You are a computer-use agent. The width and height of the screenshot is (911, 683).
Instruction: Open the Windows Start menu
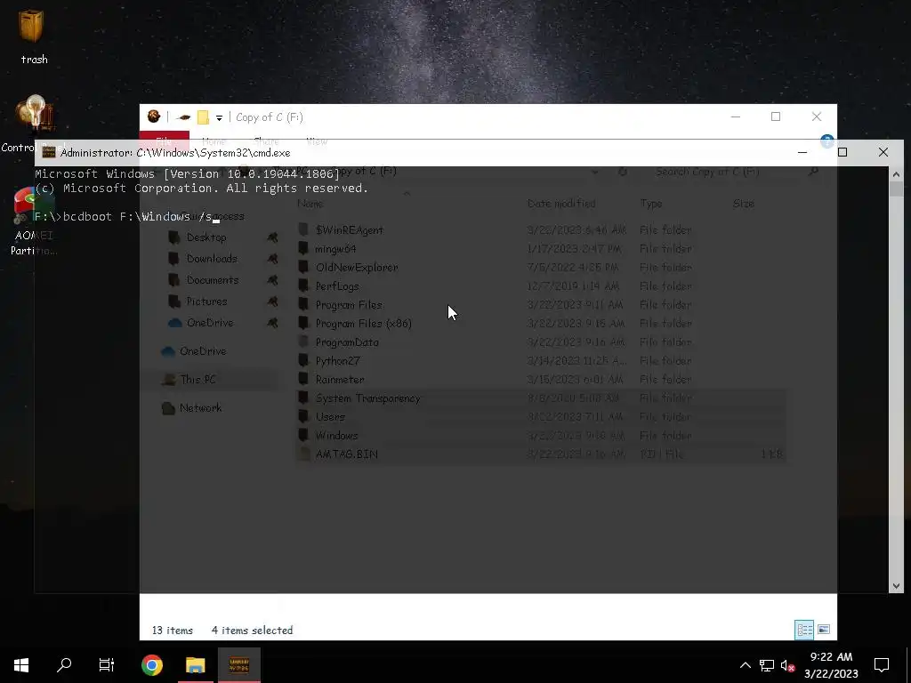click(21, 665)
